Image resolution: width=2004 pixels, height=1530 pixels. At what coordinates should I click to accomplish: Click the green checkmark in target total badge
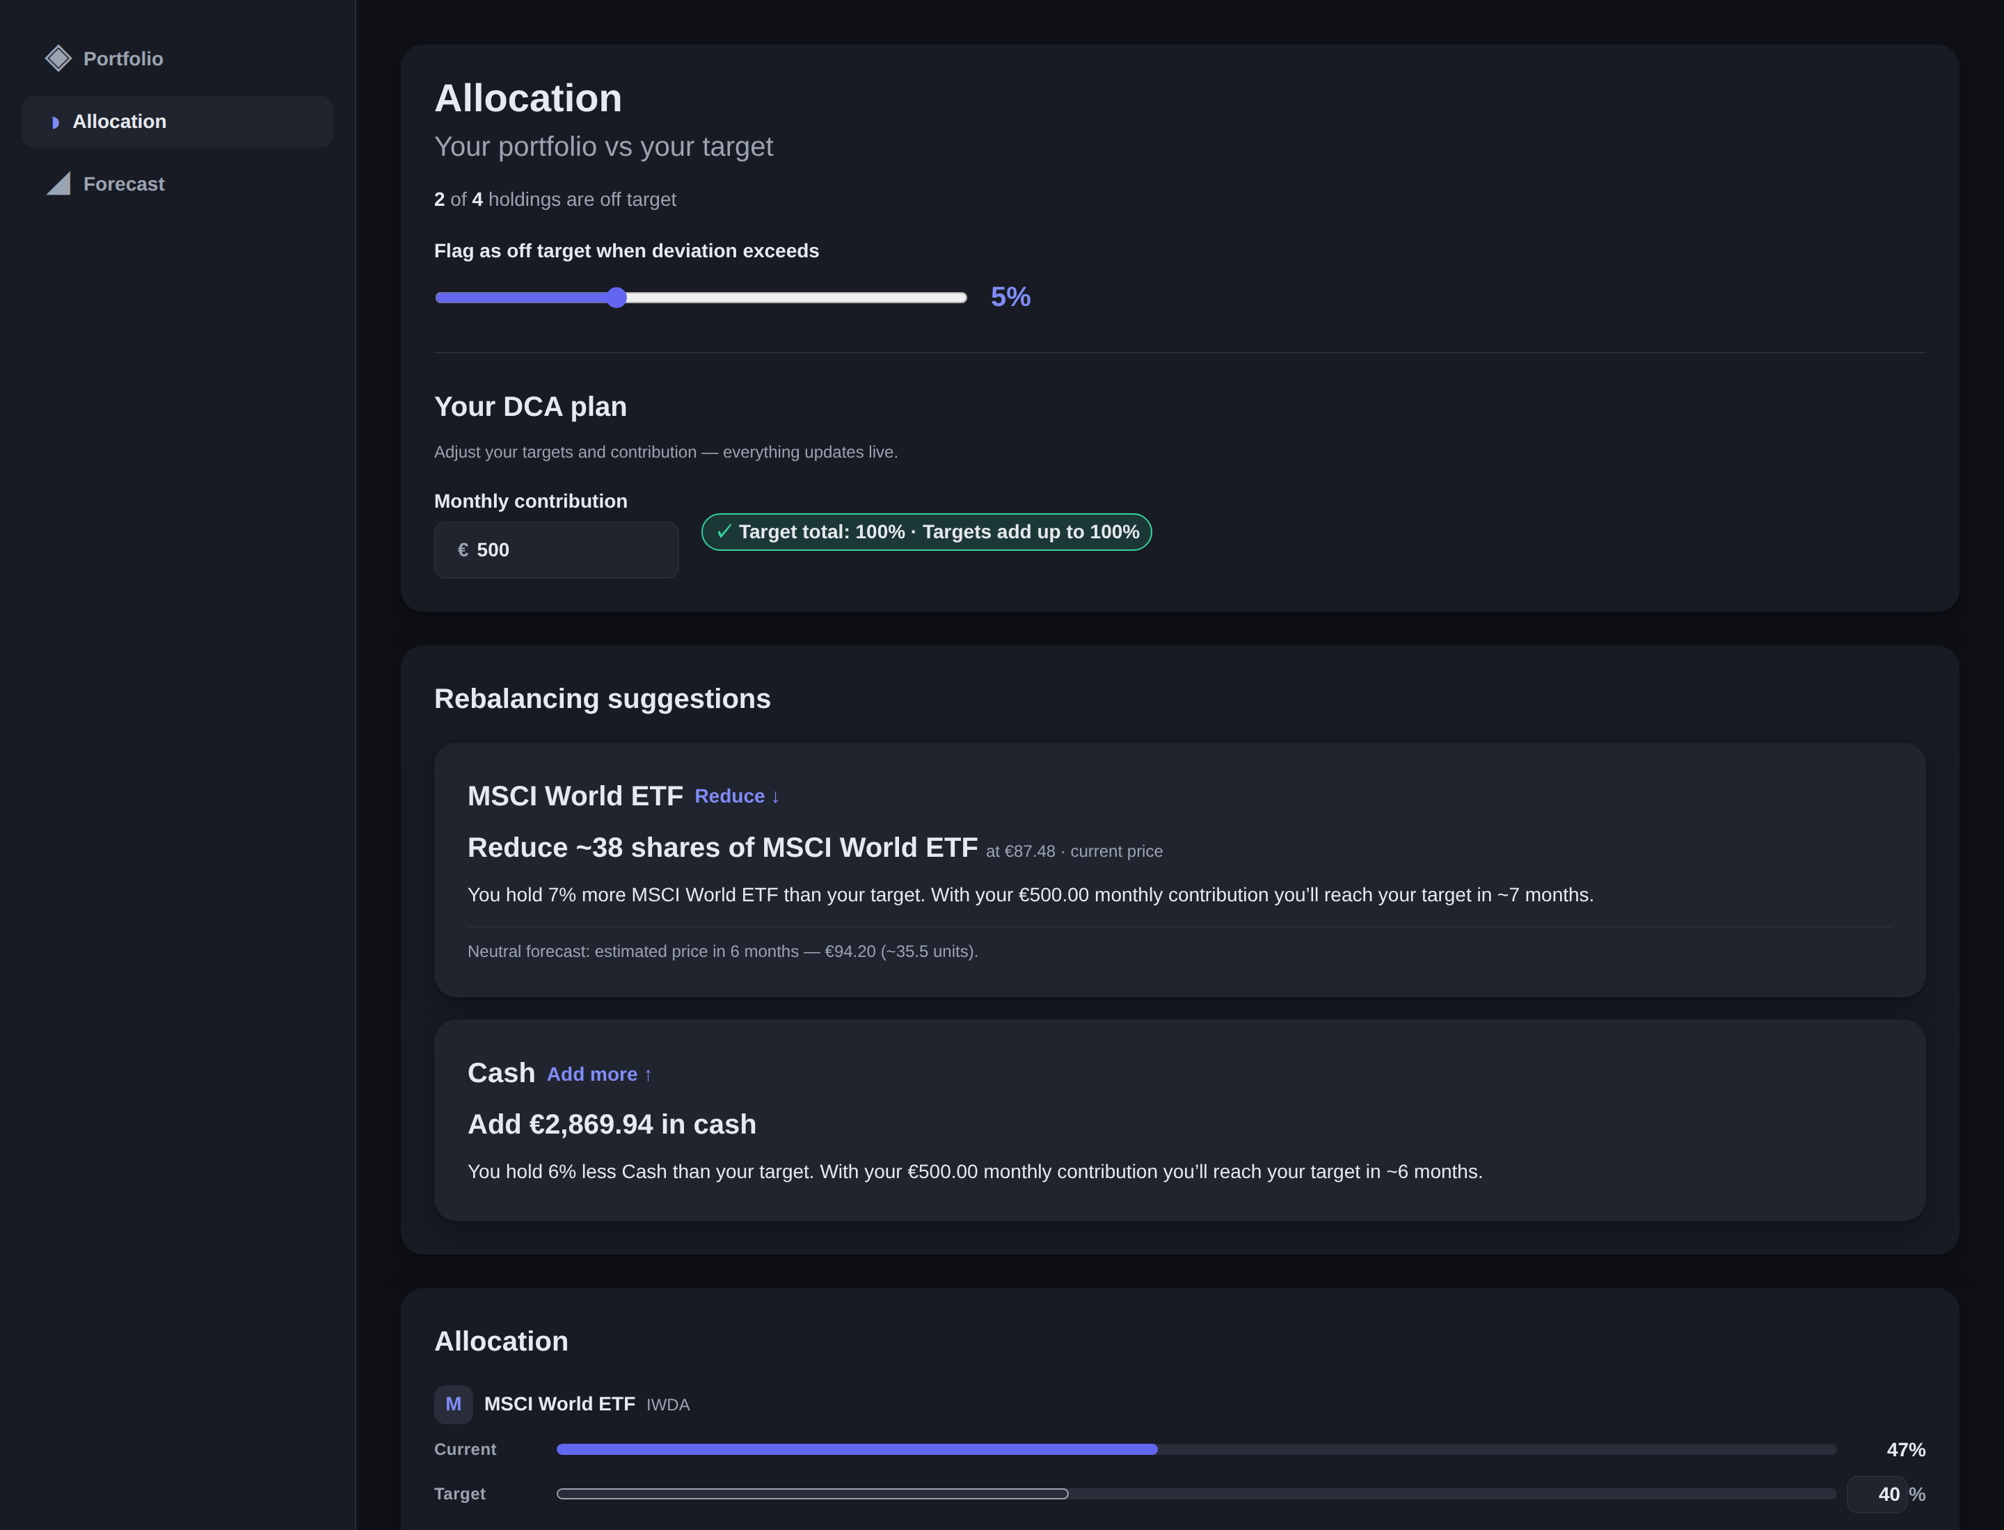click(x=724, y=531)
